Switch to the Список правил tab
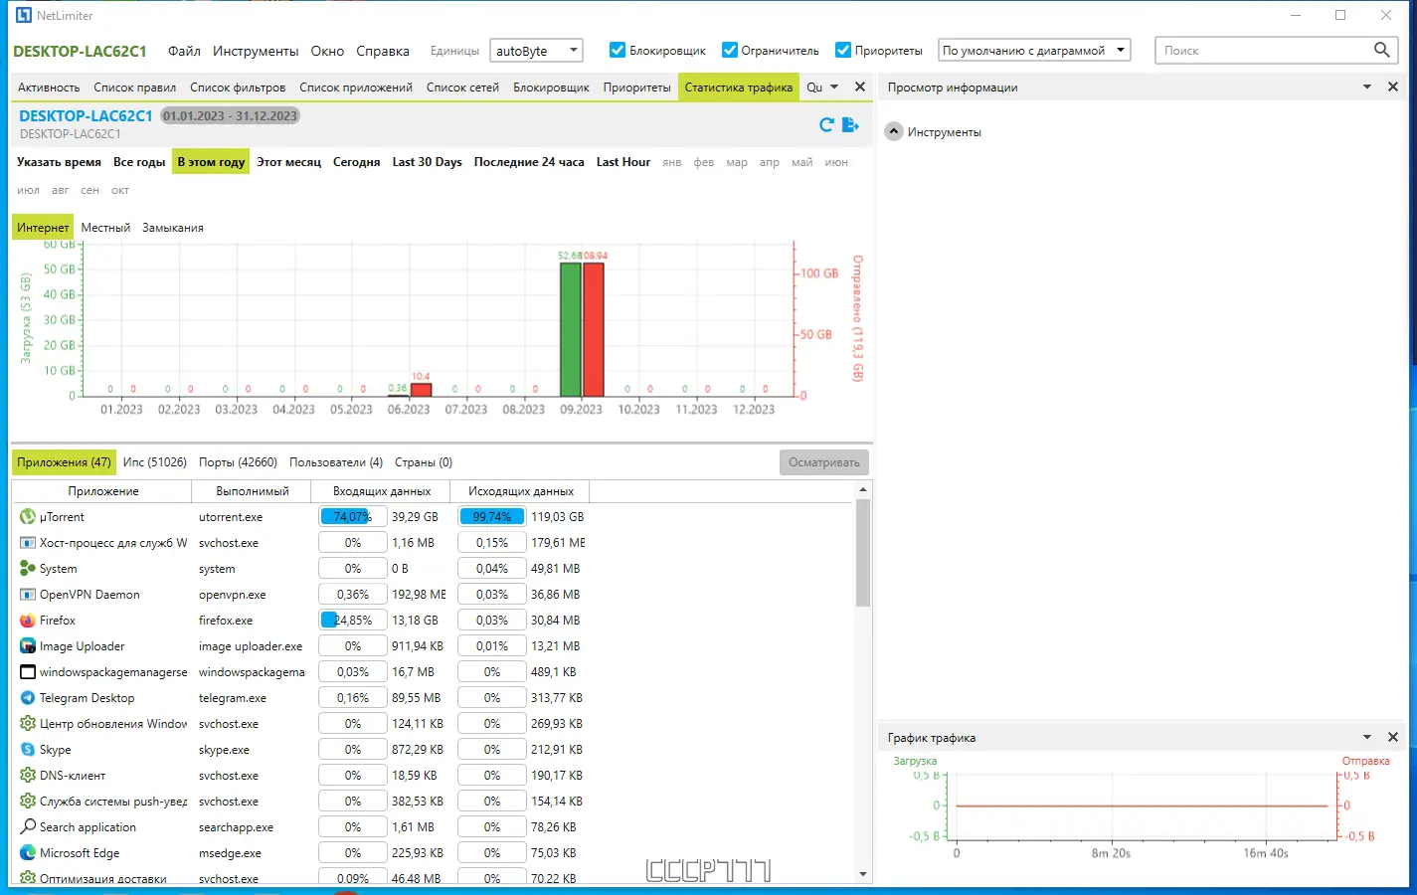Image resolution: width=1417 pixels, height=895 pixels. pos(134,88)
